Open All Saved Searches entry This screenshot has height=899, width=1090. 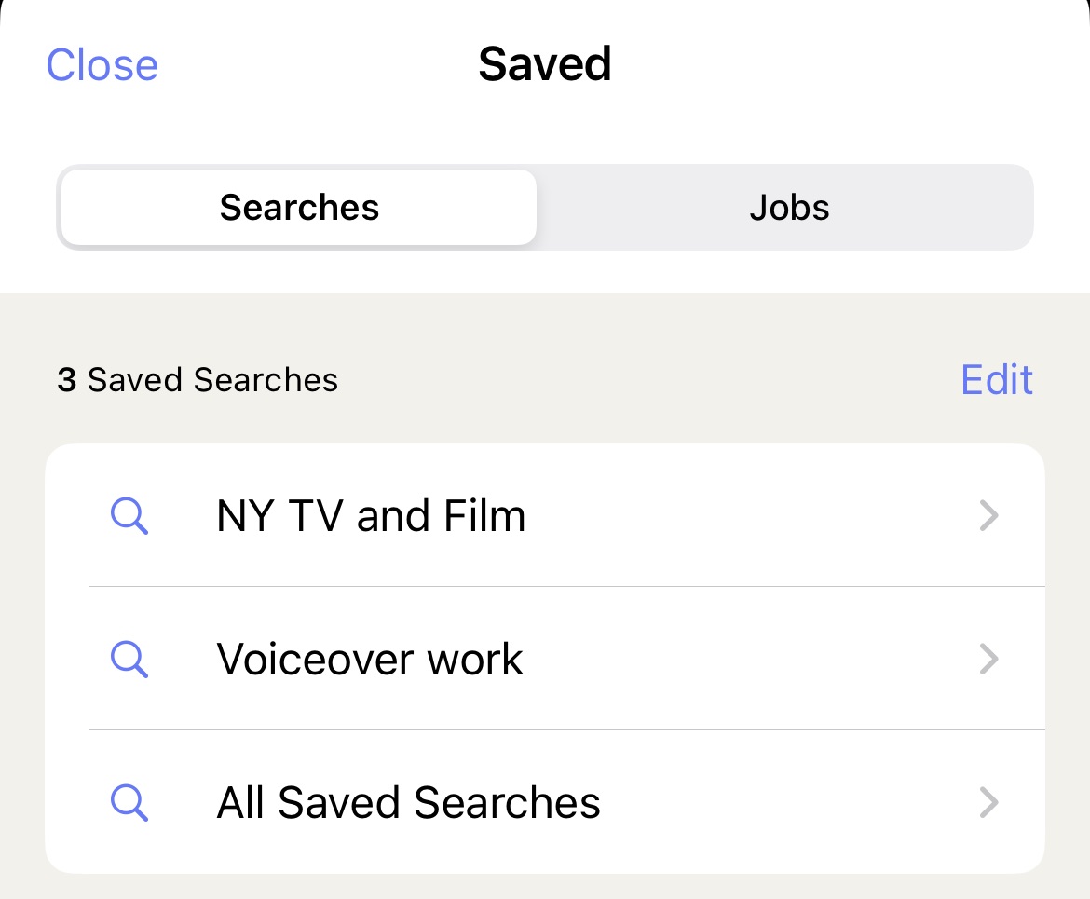pos(545,802)
